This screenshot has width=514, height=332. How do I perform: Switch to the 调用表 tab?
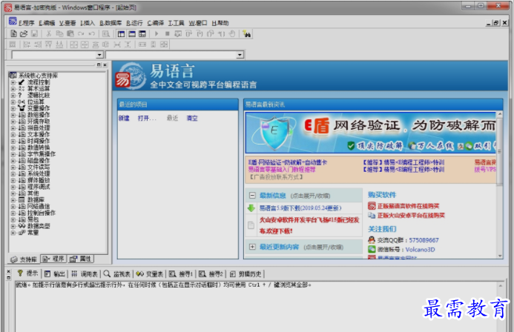pyautogui.click(x=85, y=273)
